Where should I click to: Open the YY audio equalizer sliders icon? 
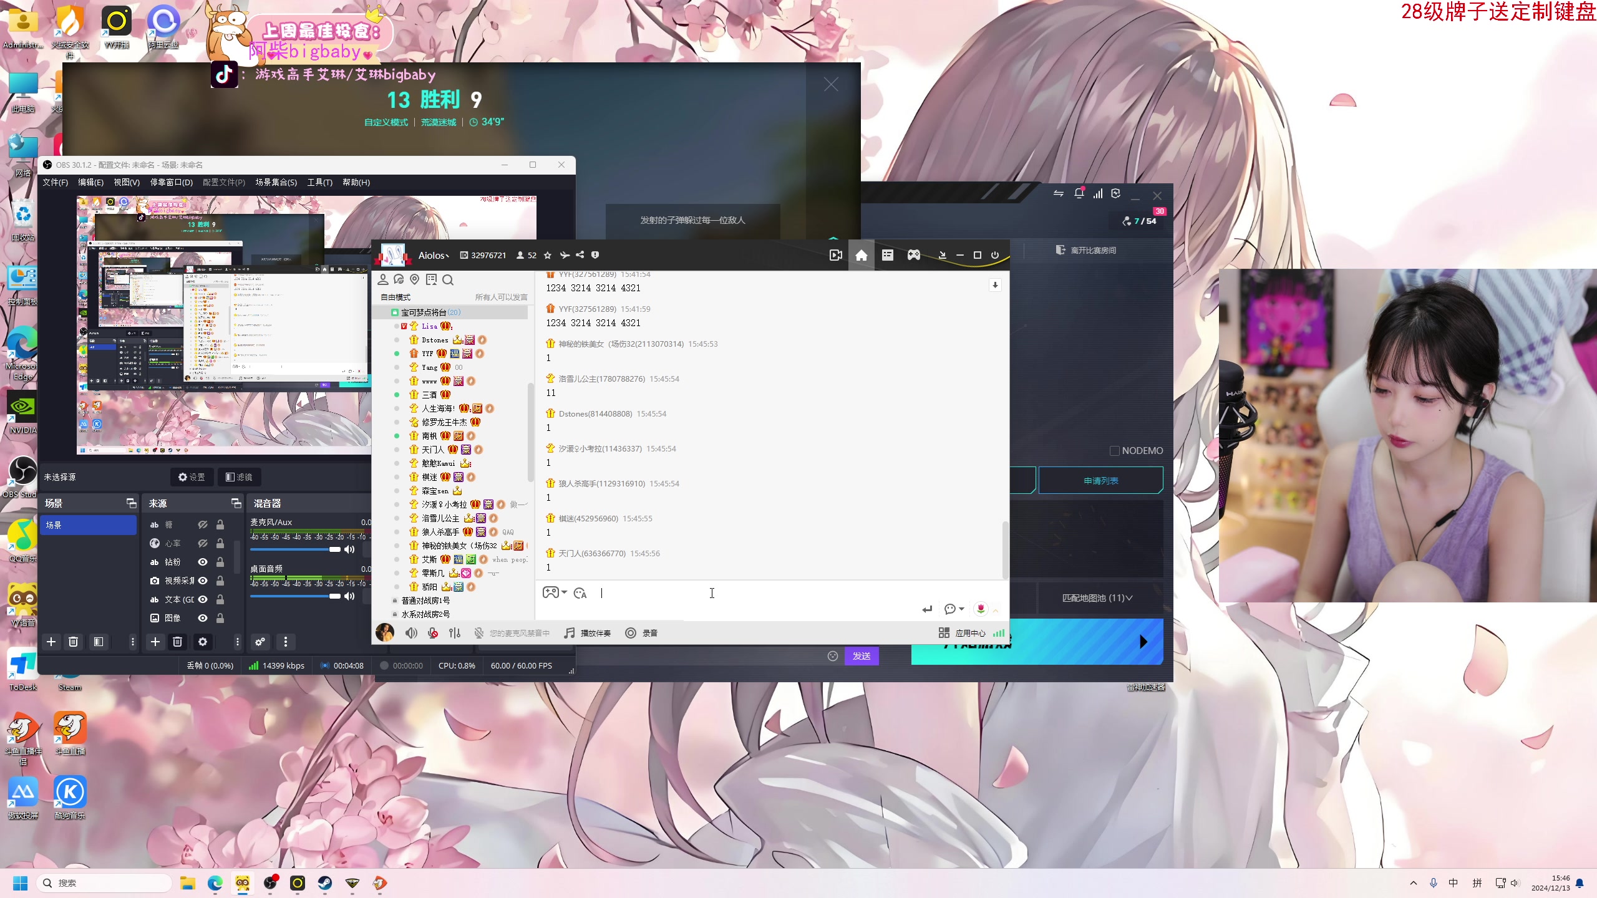(x=455, y=633)
